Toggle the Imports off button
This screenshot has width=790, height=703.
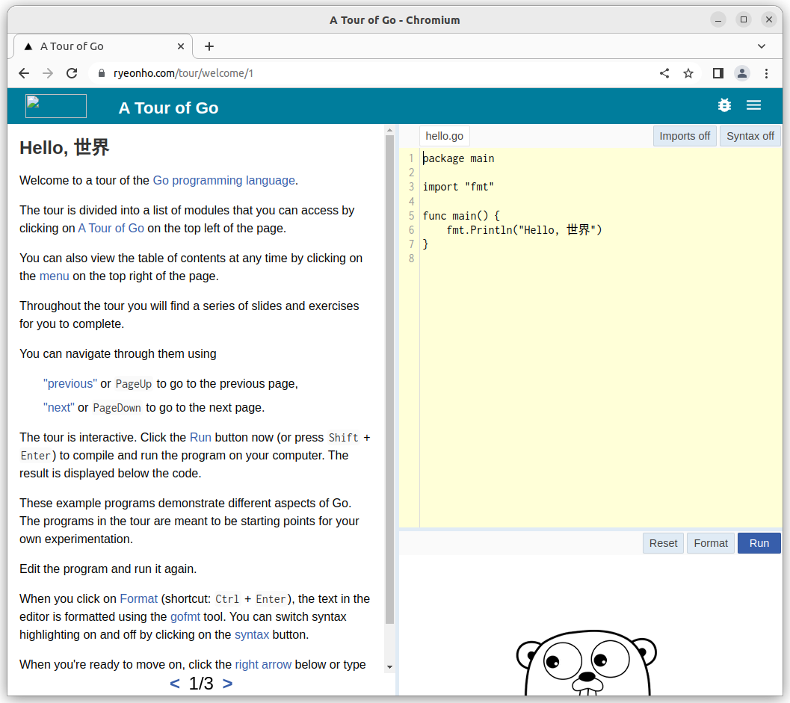(685, 136)
